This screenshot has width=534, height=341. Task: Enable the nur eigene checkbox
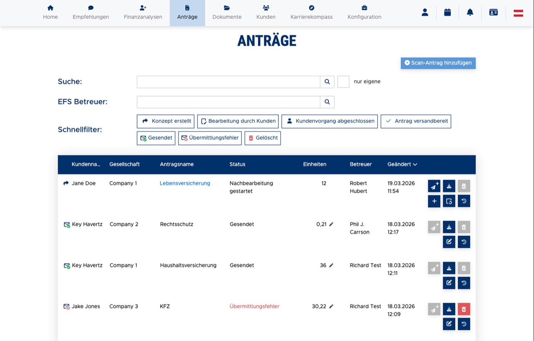coord(343,82)
